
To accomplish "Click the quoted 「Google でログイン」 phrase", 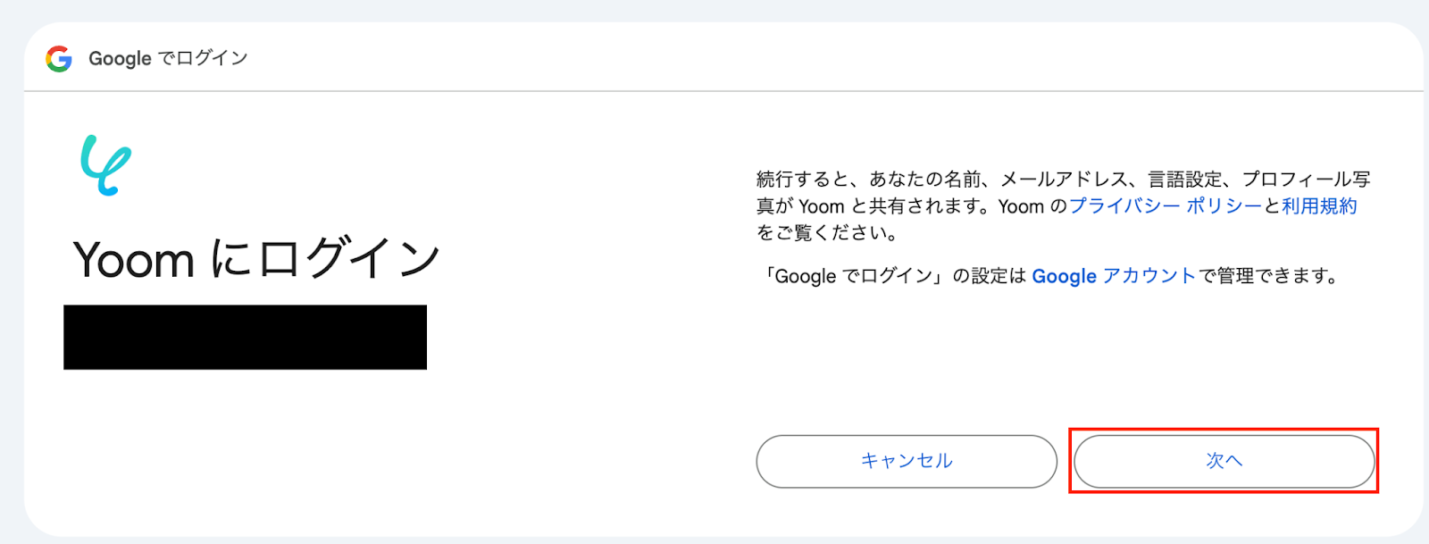I will 853,276.
